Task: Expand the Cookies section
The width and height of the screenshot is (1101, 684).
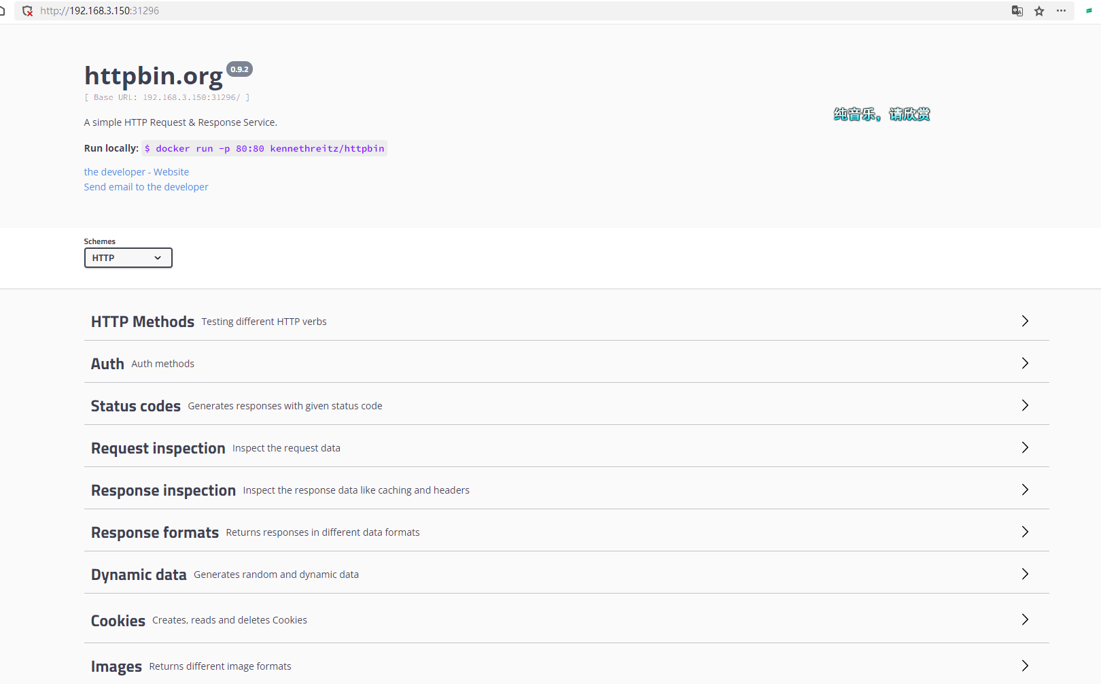Action: [x=118, y=620]
